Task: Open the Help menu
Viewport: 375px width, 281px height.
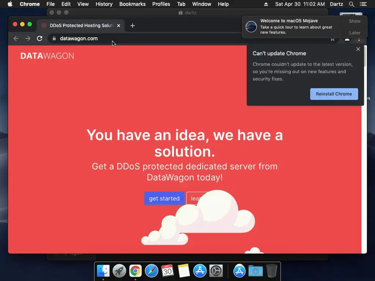Action: tap(223, 4)
